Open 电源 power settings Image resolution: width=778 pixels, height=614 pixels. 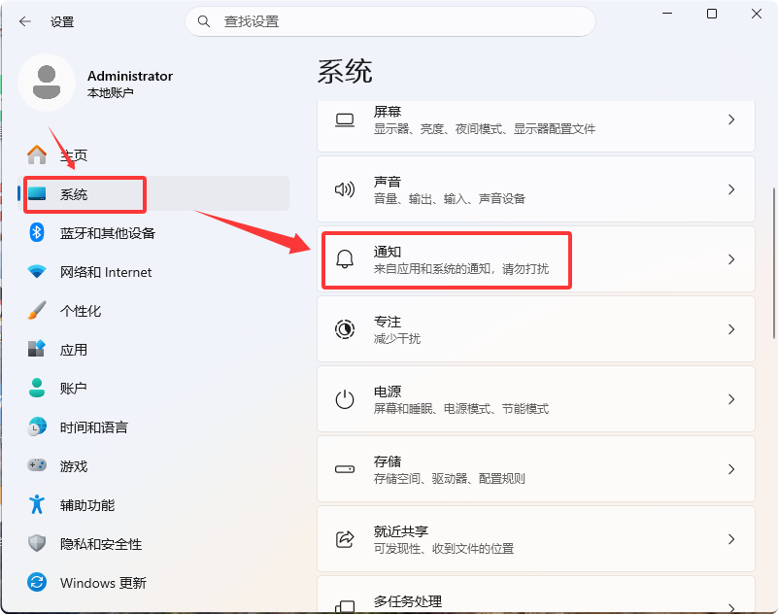536,399
